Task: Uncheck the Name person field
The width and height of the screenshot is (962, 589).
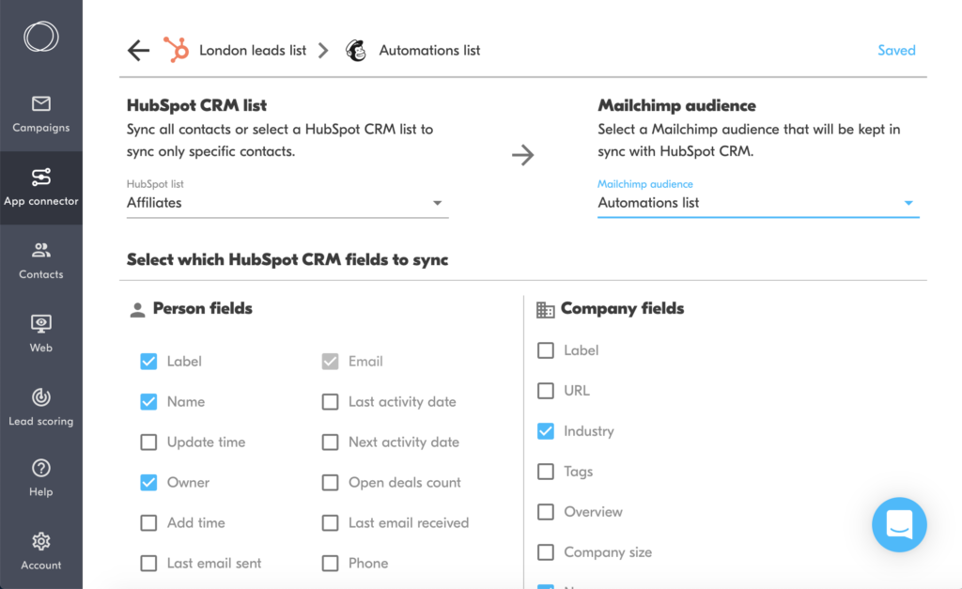Action: (148, 401)
